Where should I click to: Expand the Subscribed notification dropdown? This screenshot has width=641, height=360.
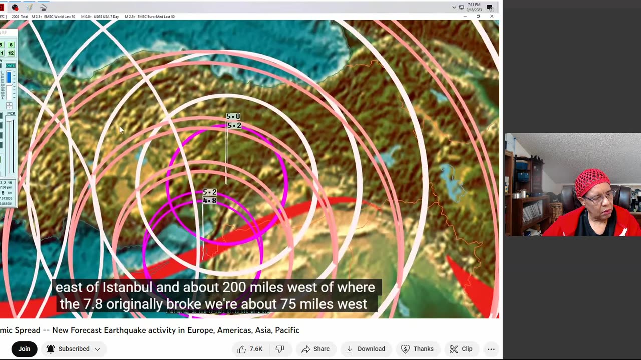[73, 349]
